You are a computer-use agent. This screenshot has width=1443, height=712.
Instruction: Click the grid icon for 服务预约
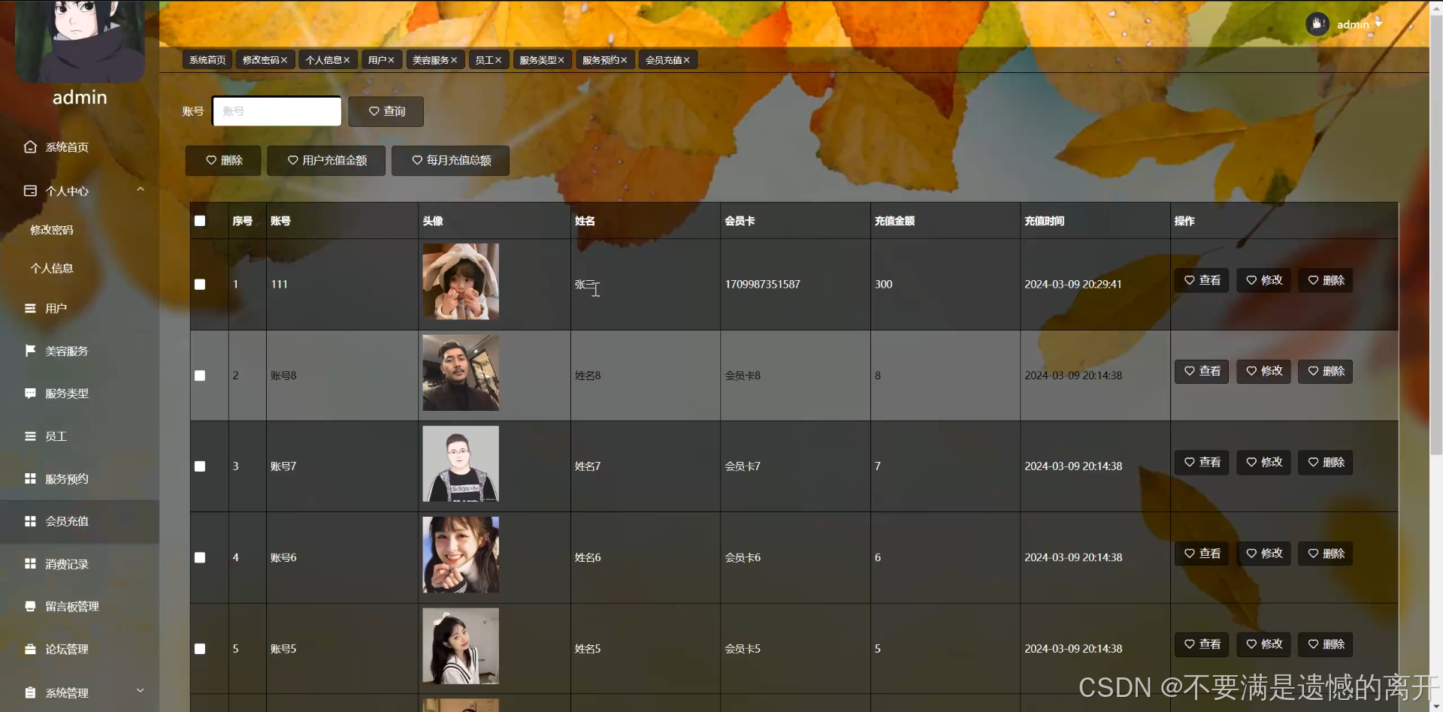(30, 478)
